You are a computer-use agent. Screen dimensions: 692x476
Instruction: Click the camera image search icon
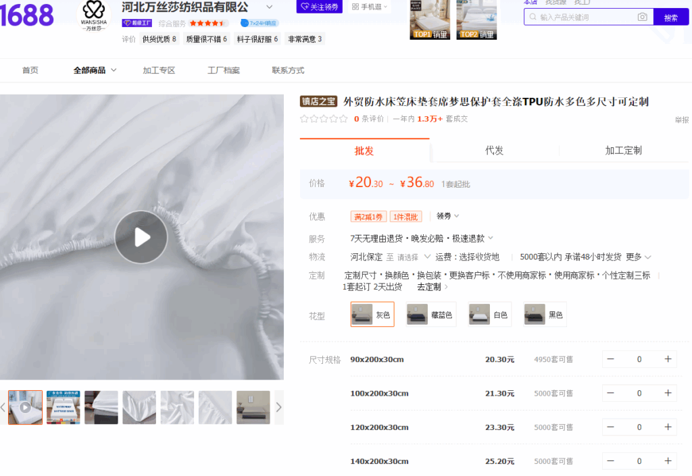point(642,17)
